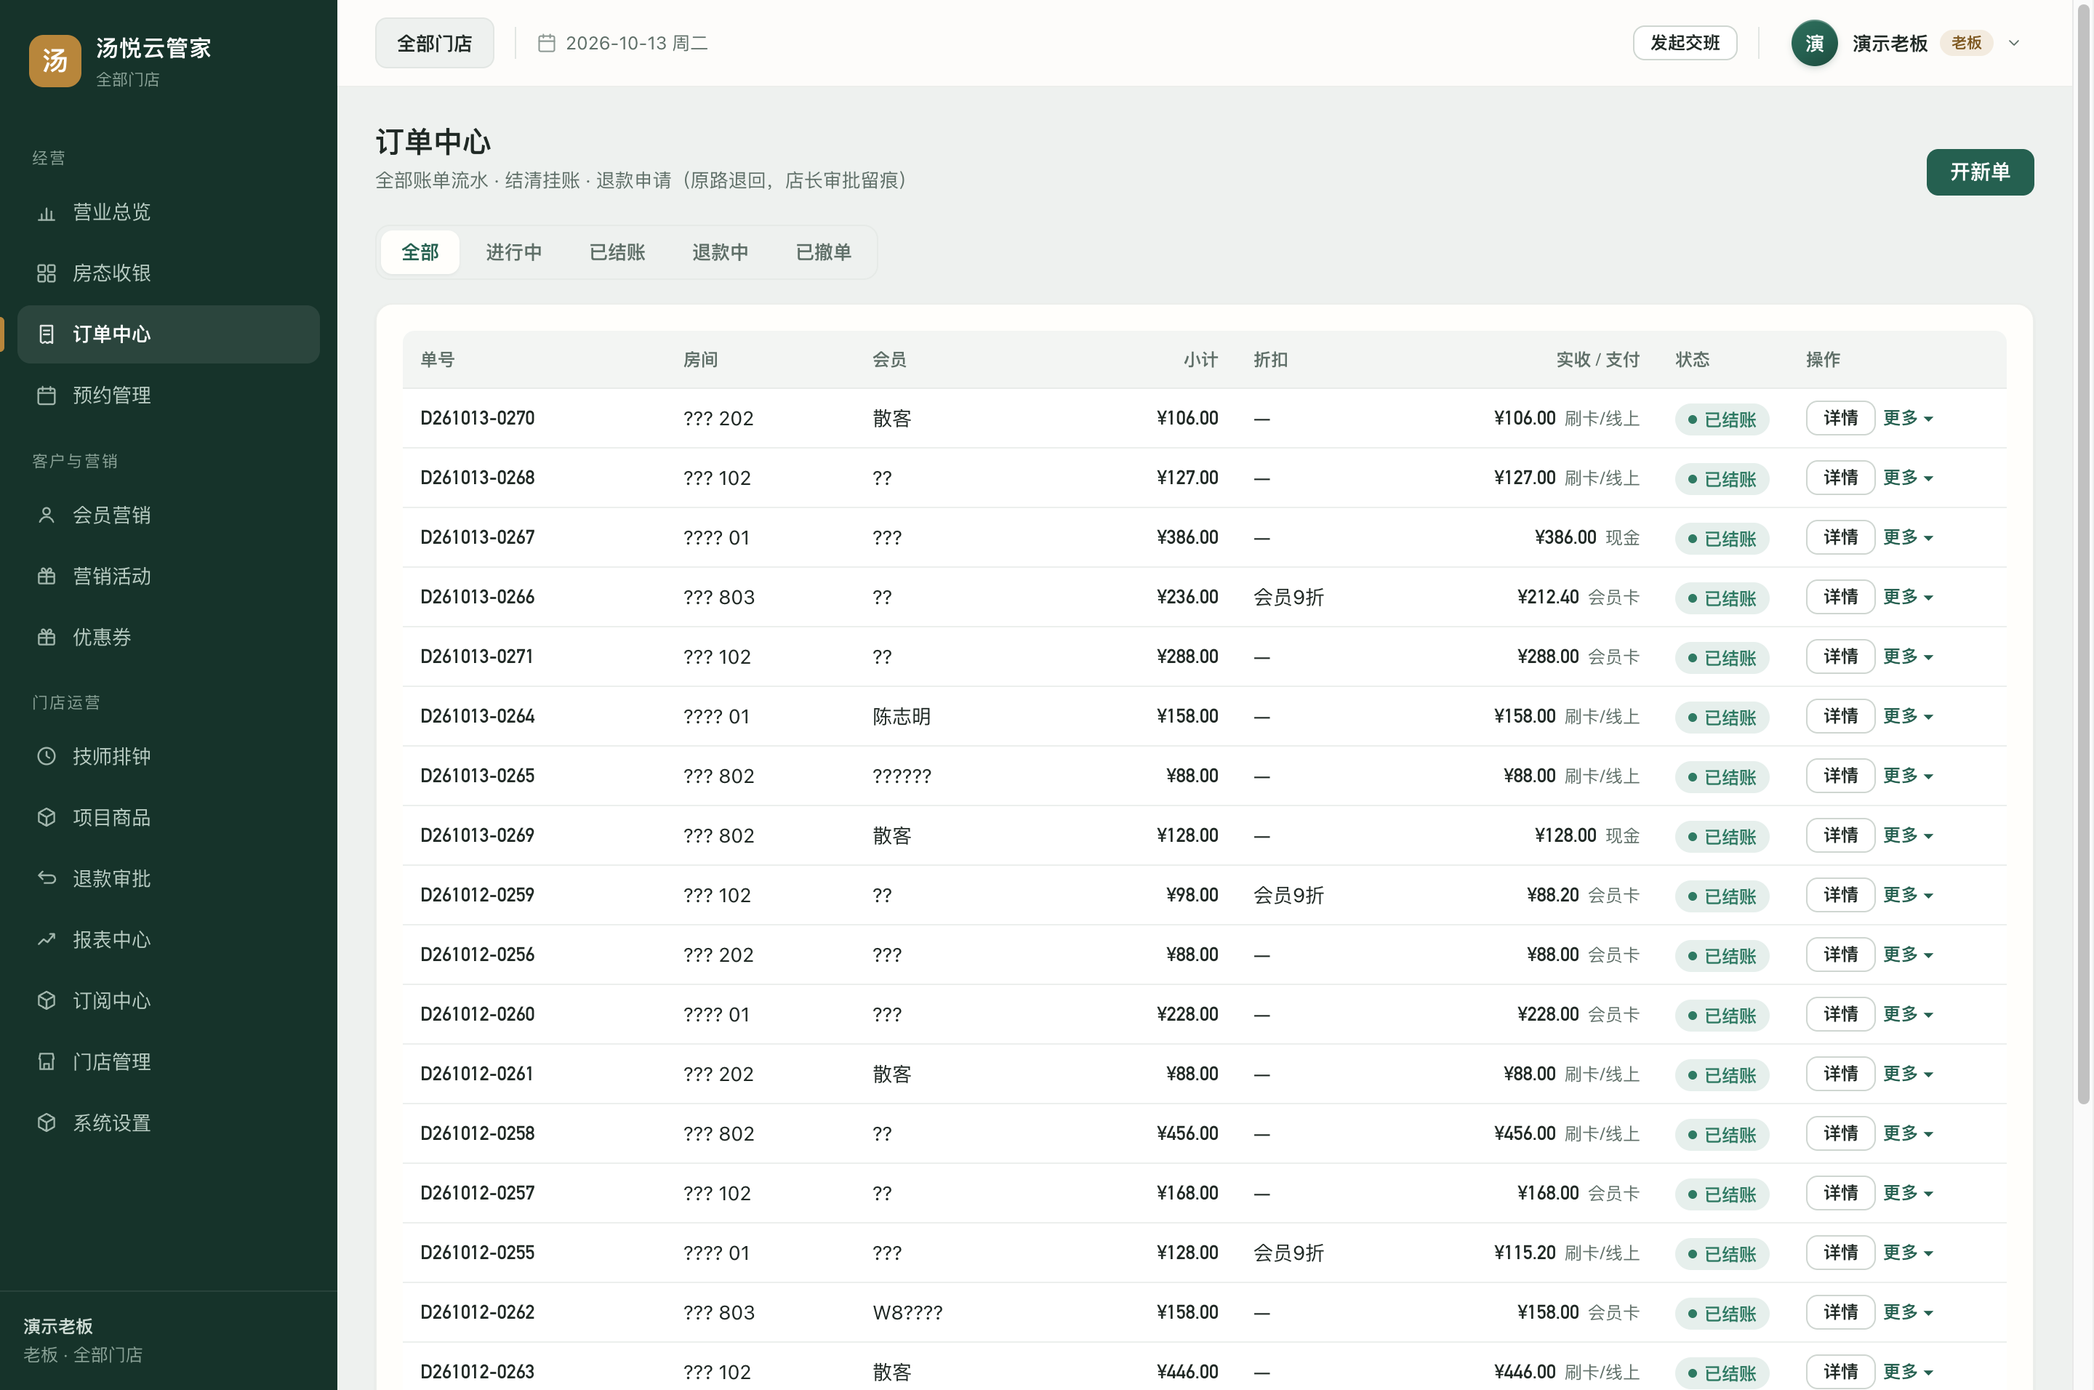The width and height of the screenshot is (2094, 1390).
Task: Expand 更多 menu for order D261013-0266
Action: tap(1908, 598)
